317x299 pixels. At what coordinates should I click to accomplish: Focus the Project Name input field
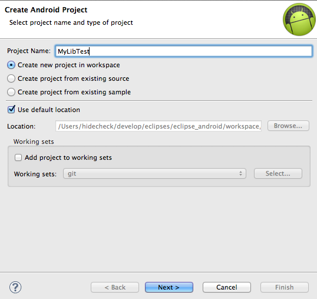[x=184, y=51]
